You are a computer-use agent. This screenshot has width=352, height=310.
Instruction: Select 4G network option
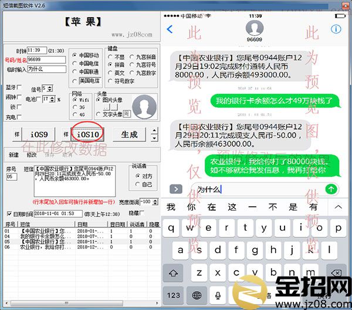79,114
